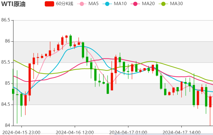This screenshot has height=135, width=213.
Task: Click the pink MA5 legend line marker
Action: [81, 4]
